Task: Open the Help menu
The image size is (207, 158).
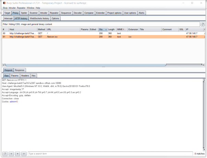Action: (38, 8)
